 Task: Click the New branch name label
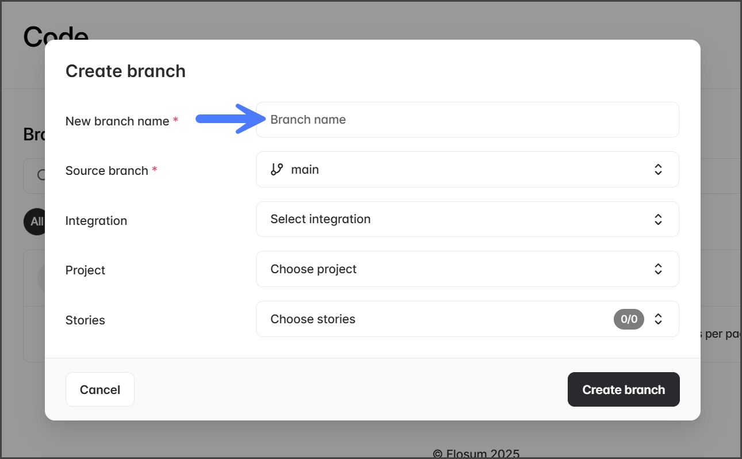pyautogui.click(x=117, y=121)
